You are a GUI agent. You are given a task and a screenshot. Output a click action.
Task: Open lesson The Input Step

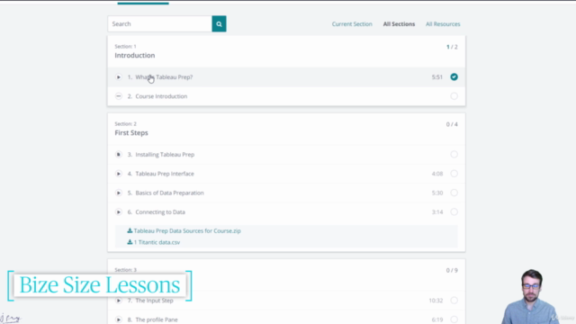(154, 301)
